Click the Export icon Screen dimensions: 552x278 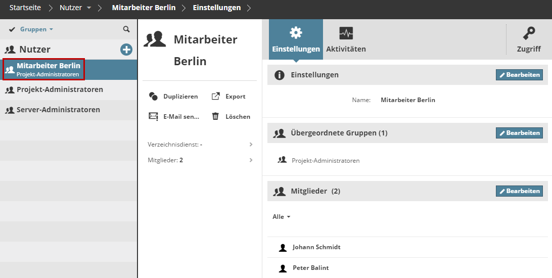215,97
